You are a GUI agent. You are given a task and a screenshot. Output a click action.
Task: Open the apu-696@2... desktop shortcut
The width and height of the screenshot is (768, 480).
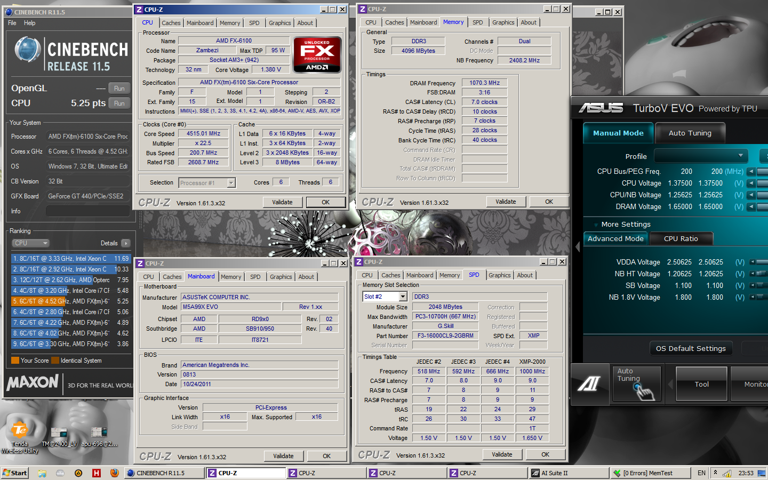99,436
